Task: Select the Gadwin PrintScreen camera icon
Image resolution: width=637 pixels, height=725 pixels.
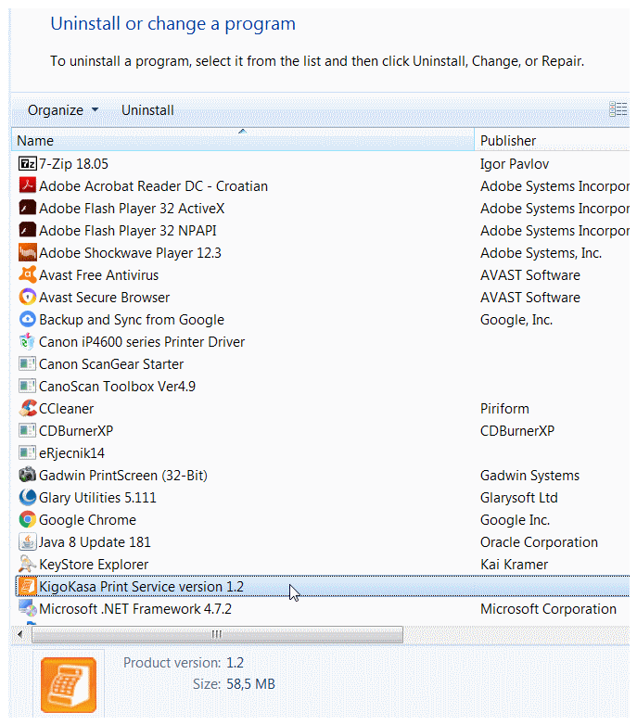Action: click(x=27, y=475)
